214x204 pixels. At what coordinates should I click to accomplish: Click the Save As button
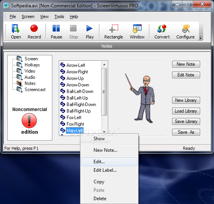point(186,132)
